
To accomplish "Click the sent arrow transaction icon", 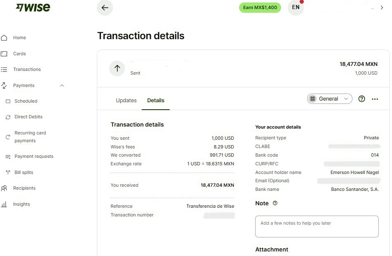I will (117, 68).
